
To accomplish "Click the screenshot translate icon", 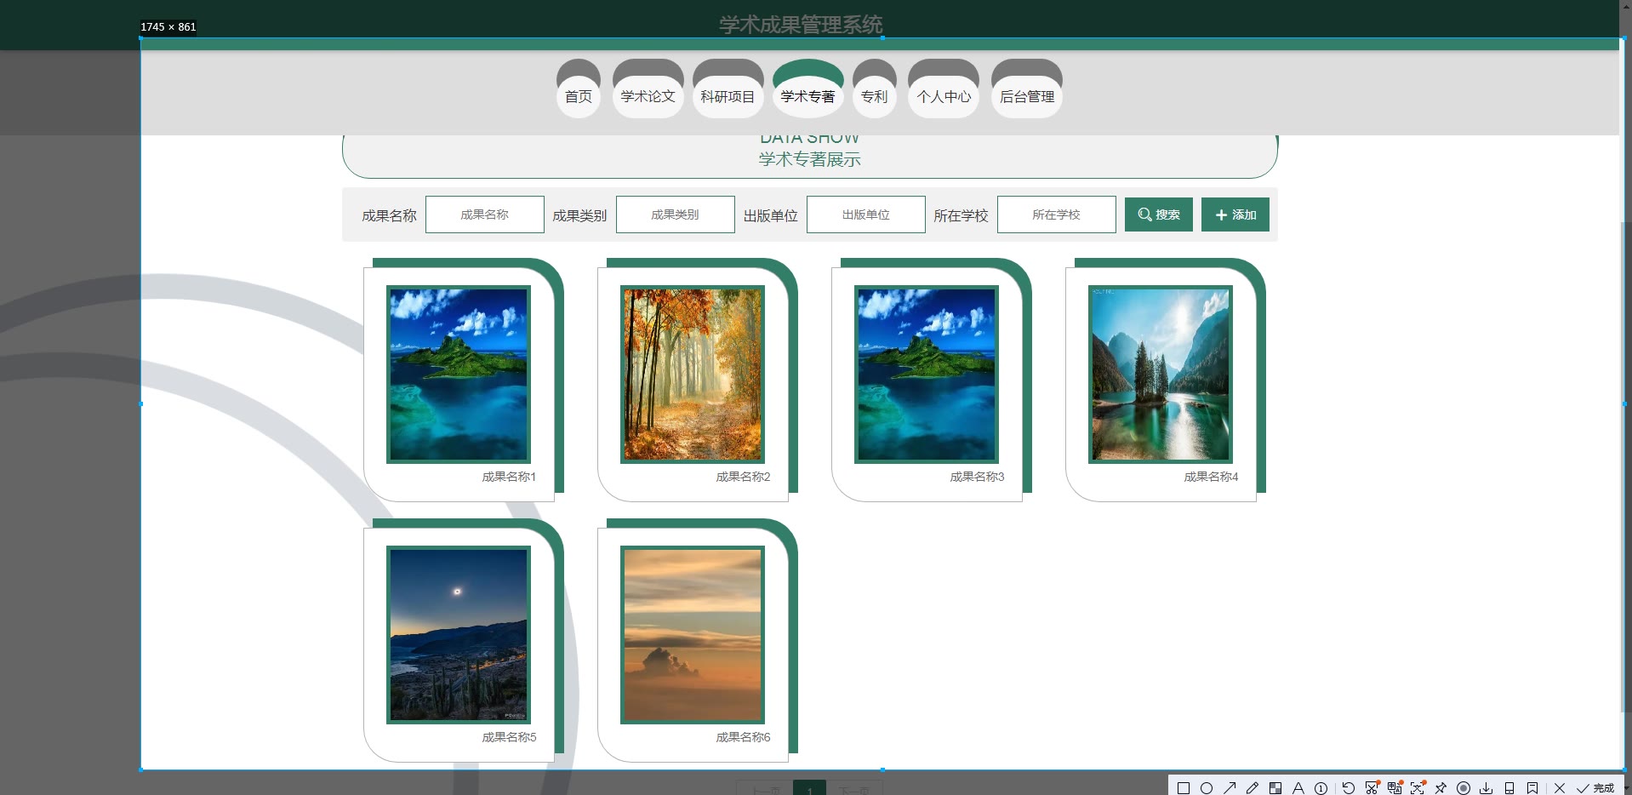I will [x=1395, y=788].
